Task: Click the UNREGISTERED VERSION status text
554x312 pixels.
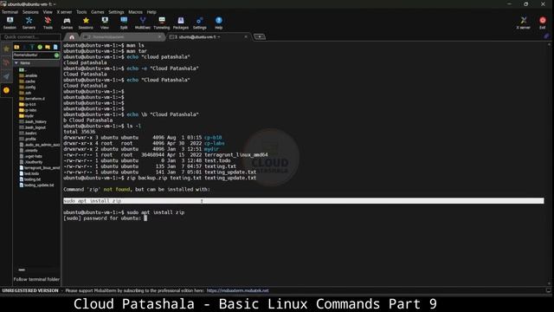Action: (x=30, y=291)
